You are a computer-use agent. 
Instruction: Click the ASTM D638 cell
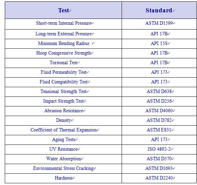(x=159, y=92)
